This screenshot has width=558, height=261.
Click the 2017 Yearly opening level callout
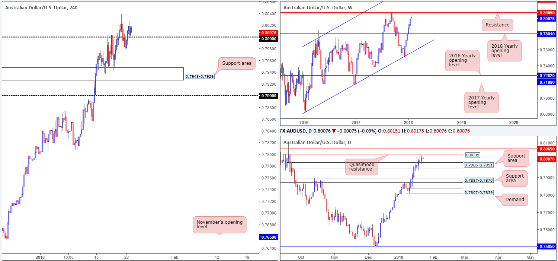tap(481, 103)
